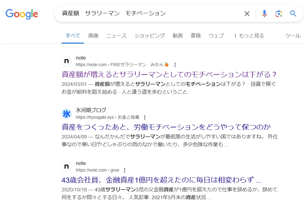Viewport: 304px width, 207px height.
Task: Switch to the 書籍 tab
Action: tap(196, 36)
